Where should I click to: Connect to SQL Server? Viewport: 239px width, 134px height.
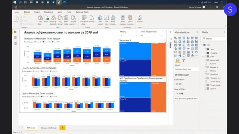60,20
